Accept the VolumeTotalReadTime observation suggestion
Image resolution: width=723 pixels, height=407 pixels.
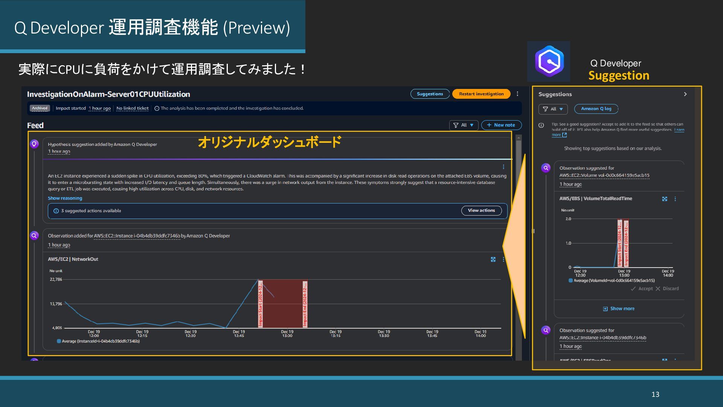[x=642, y=289]
